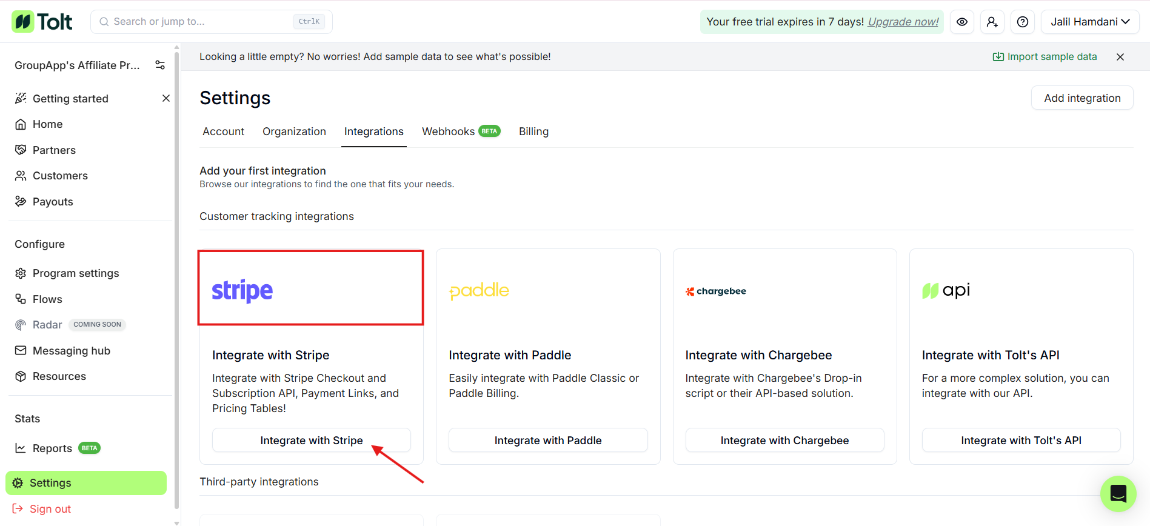Click Integrate with Chargebee button
Viewport: 1150px width, 526px height.
coord(784,441)
